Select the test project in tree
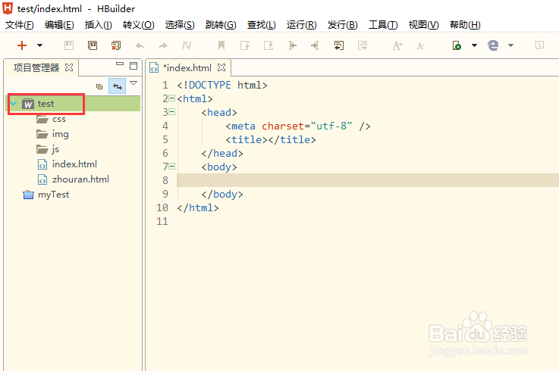This screenshot has height=371, width=559. tap(46, 104)
